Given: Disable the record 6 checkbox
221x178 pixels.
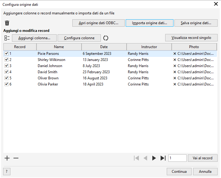Looking at the screenshot, I should pos(6,84).
